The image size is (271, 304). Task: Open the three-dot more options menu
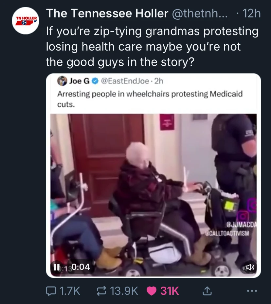click(252, 291)
